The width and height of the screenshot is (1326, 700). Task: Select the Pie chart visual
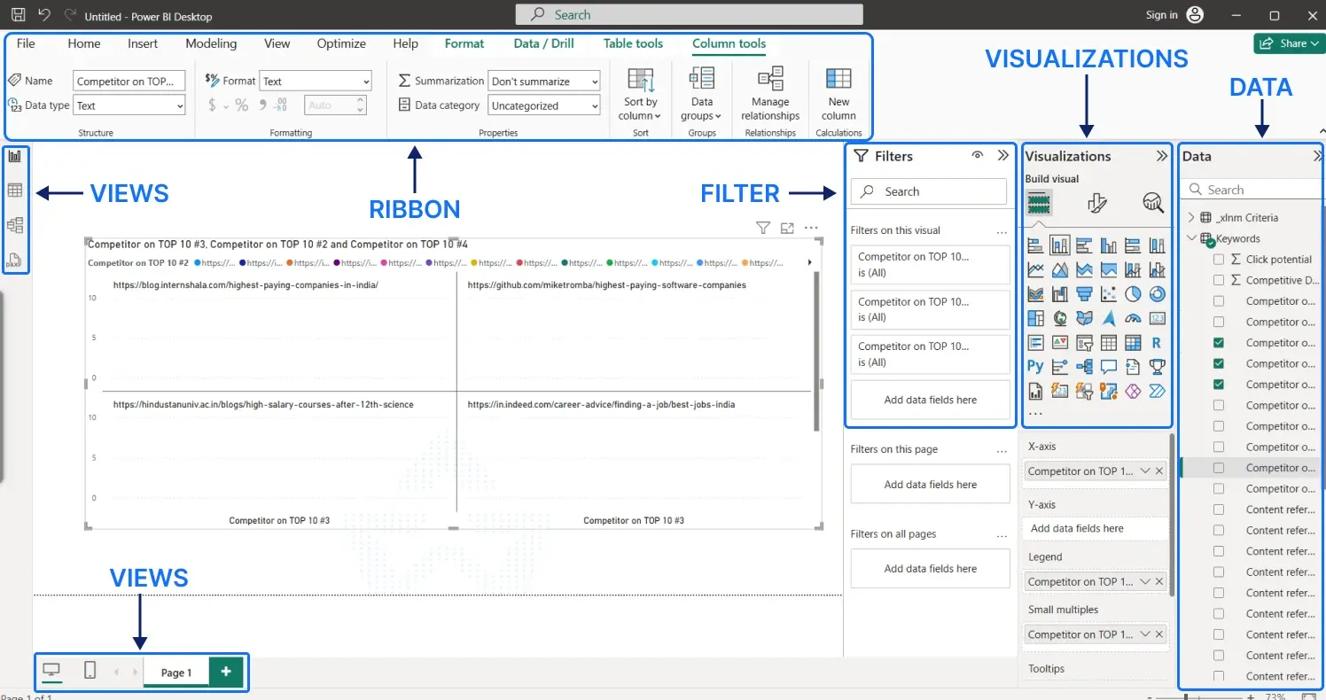[x=1134, y=294]
